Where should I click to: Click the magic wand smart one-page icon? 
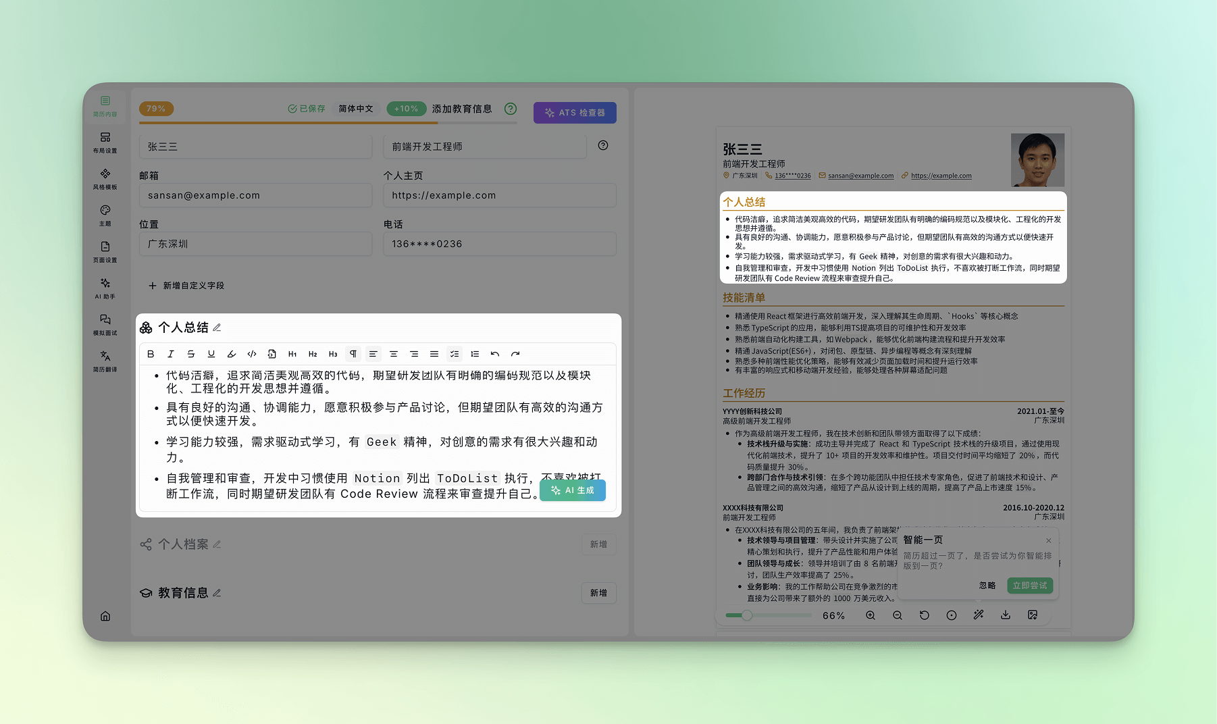coord(979,615)
